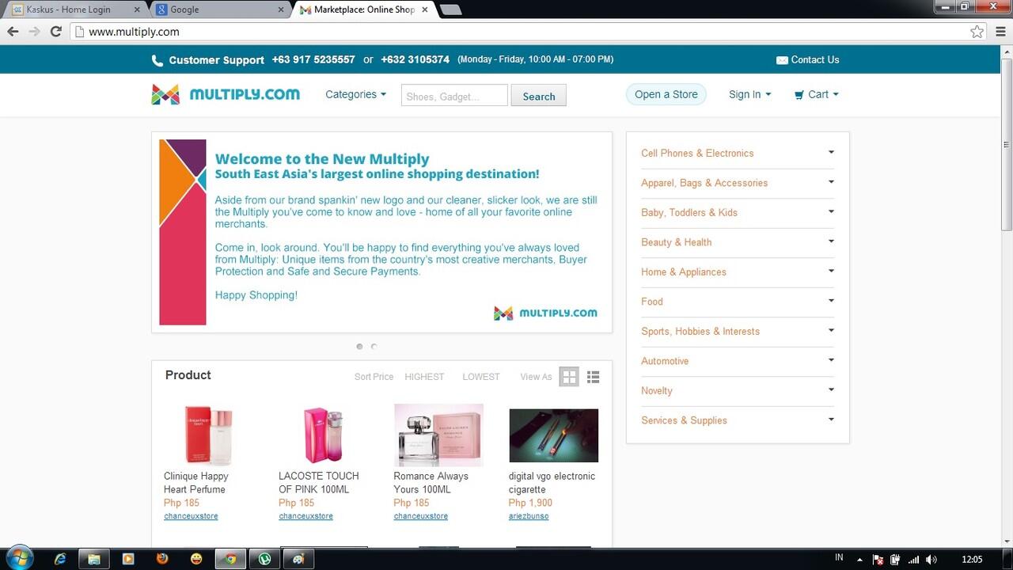Sort products by LOWEST price
This screenshot has width=1013, height=570.
coord(481,377)
